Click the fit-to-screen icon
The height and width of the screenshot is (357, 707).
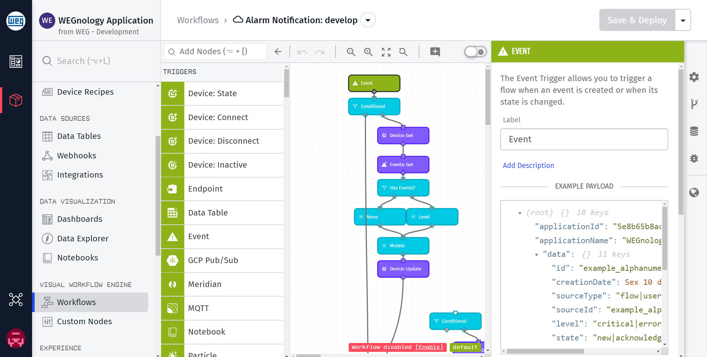click(386, 52)
